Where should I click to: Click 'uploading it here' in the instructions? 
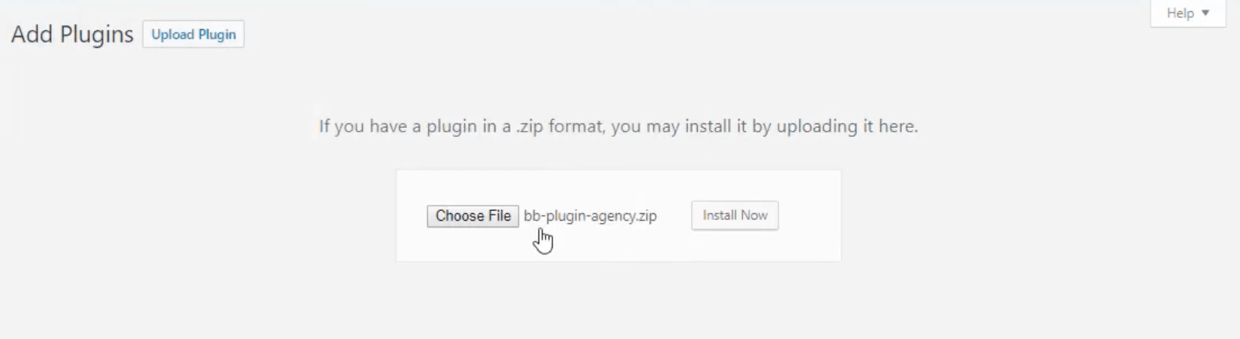847,126
